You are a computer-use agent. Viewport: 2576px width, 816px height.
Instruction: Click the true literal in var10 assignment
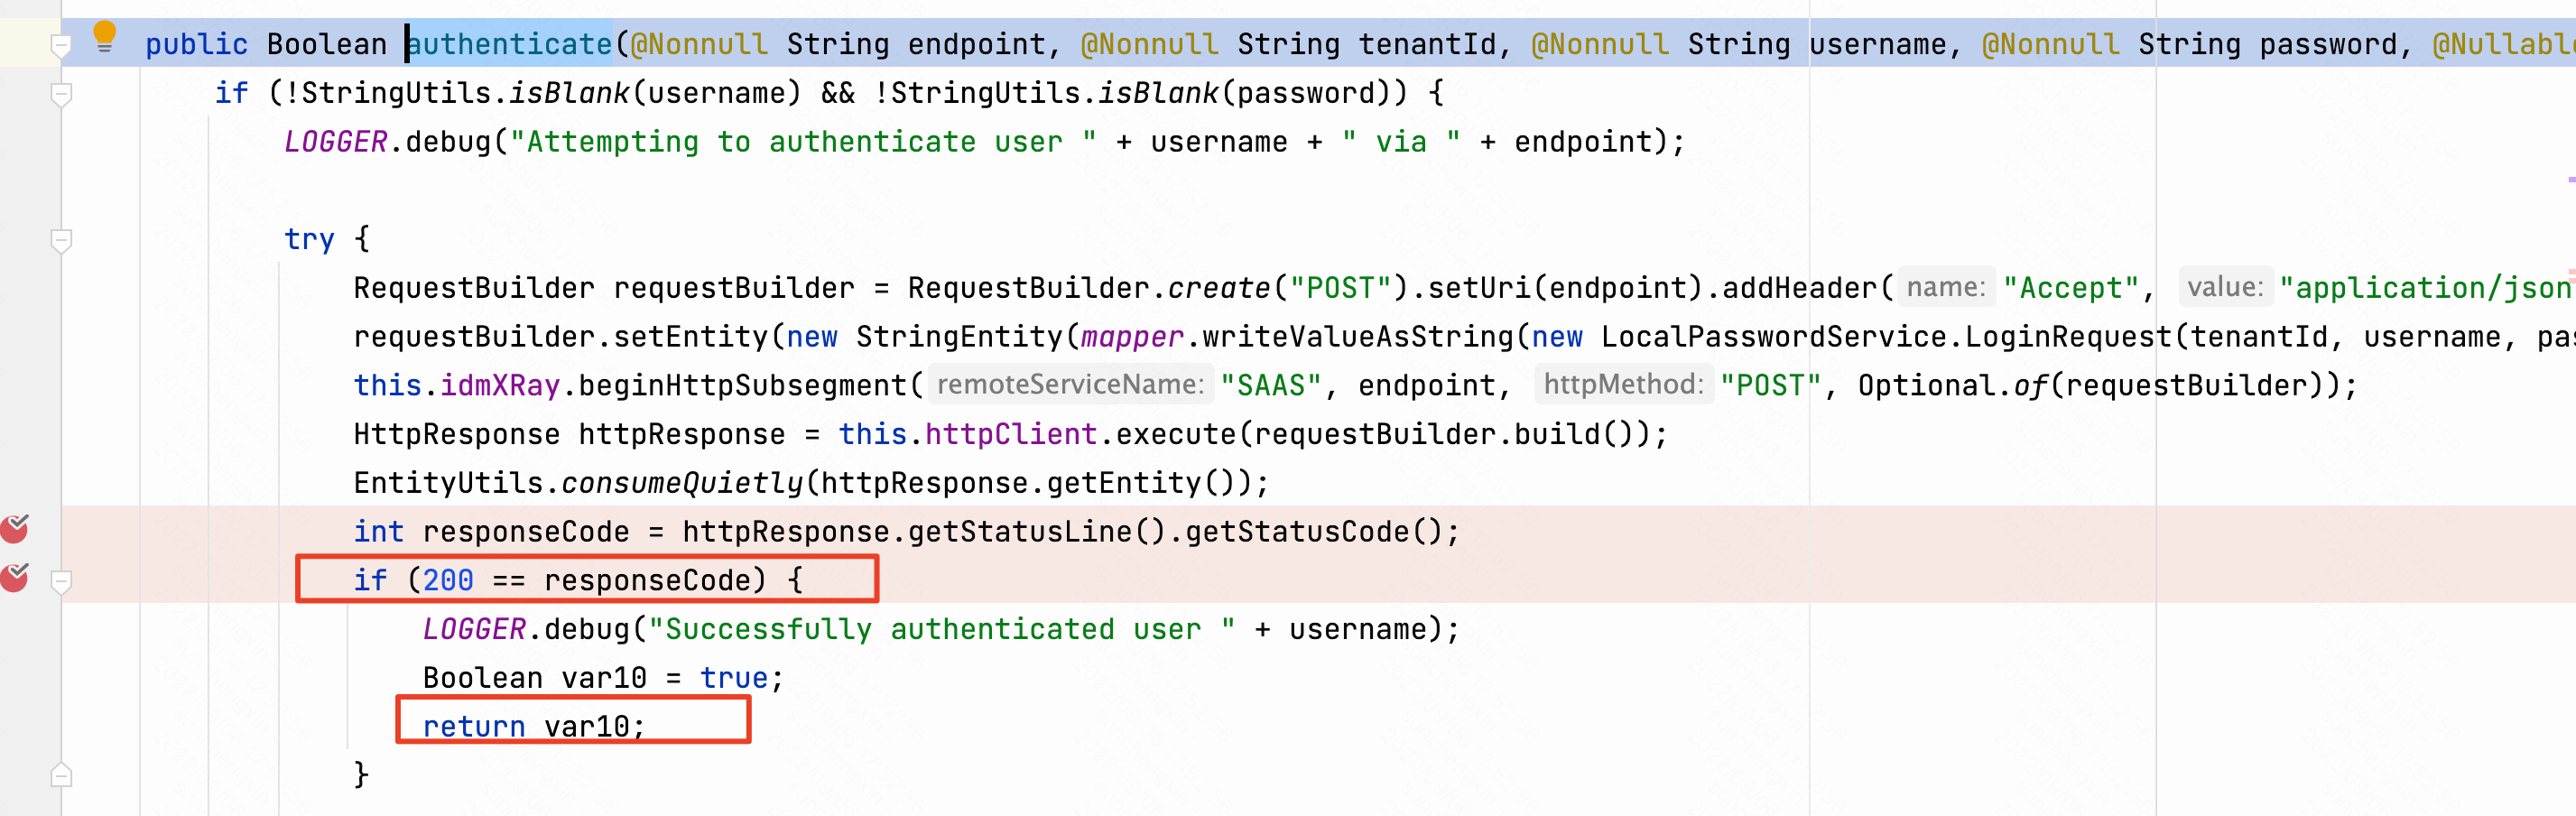(734, 678)
